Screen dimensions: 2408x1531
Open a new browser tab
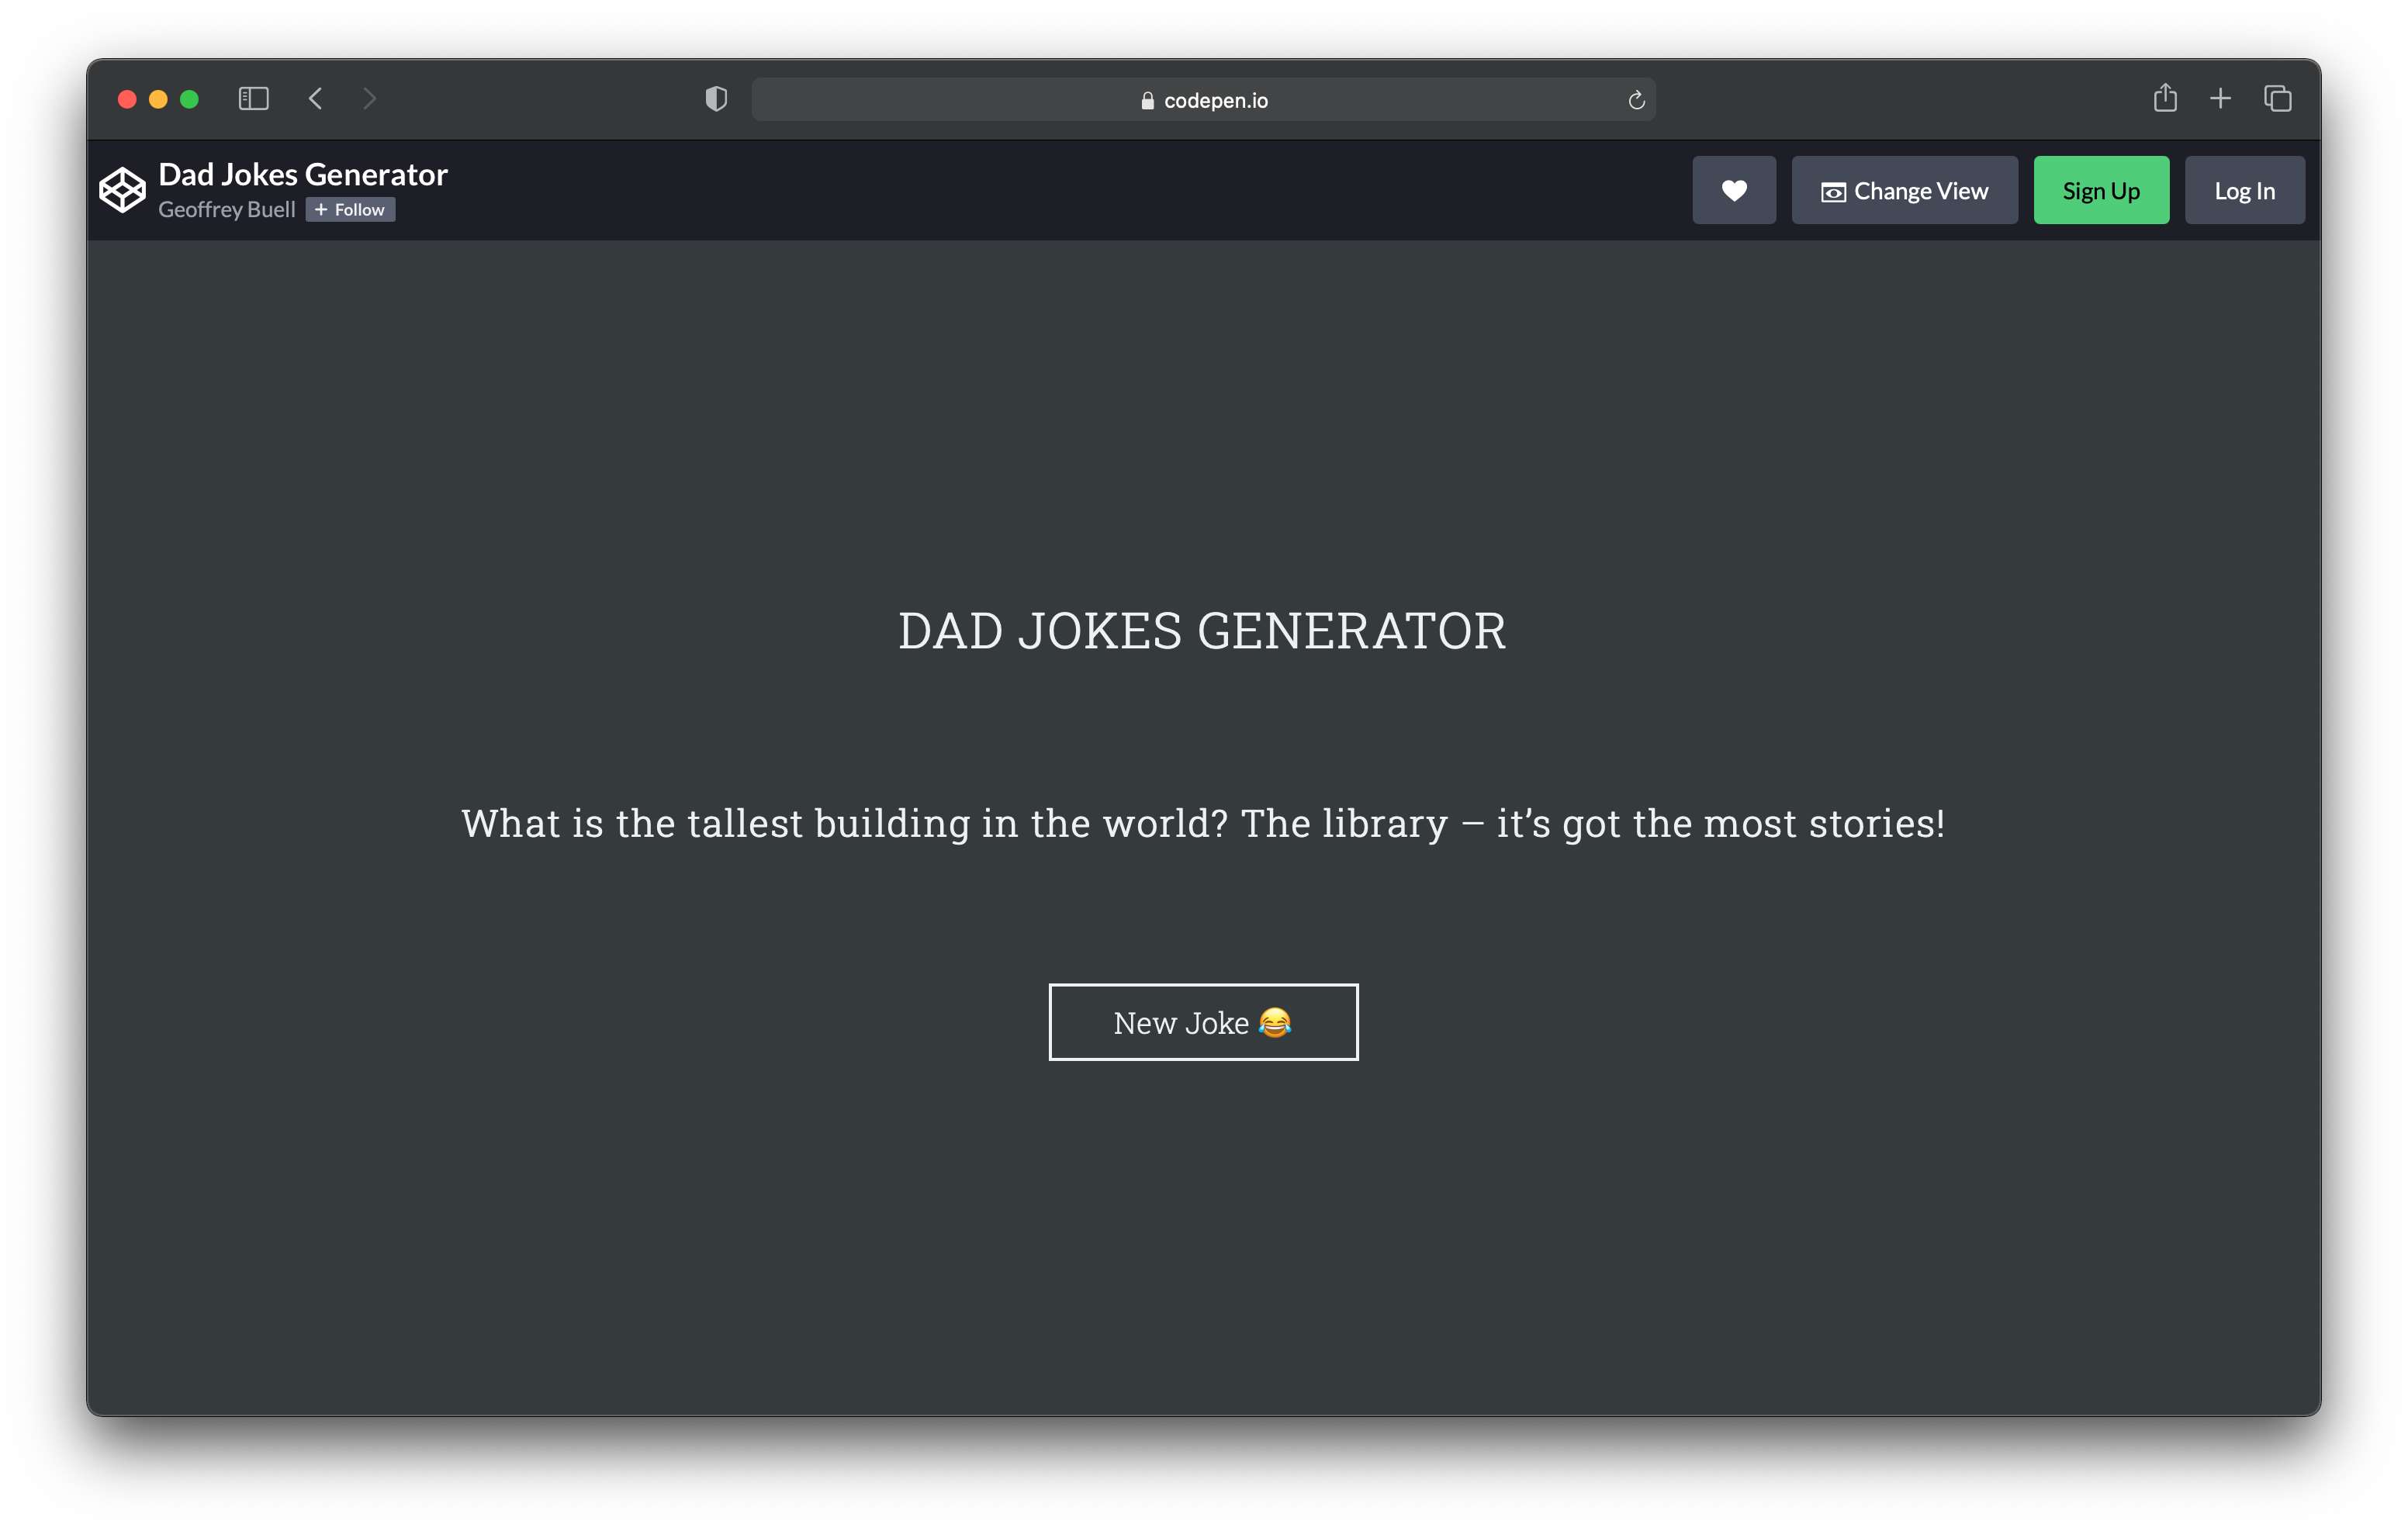2220,98
